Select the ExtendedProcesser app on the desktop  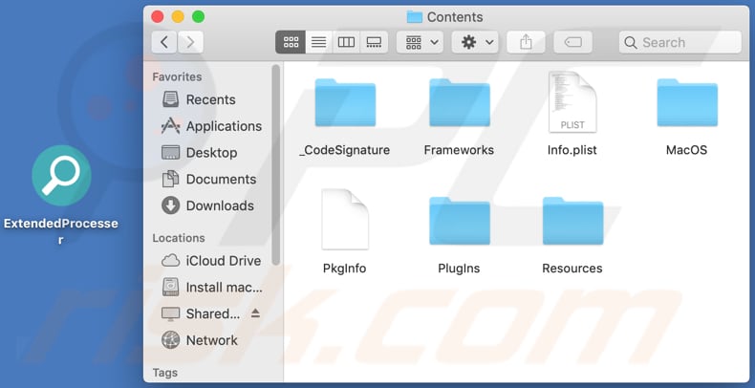pyautogui.click(x=61, y=176)
